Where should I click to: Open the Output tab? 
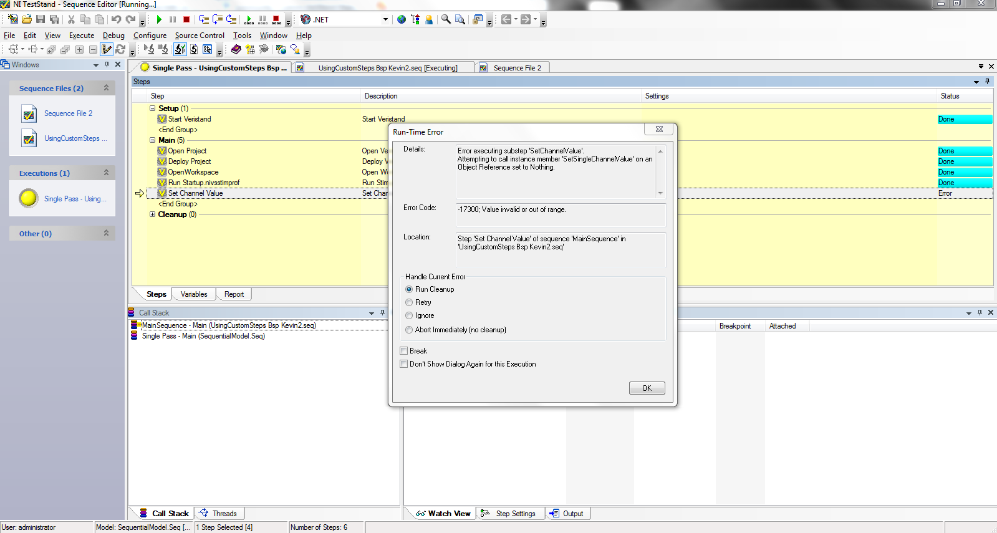[567, 514]
